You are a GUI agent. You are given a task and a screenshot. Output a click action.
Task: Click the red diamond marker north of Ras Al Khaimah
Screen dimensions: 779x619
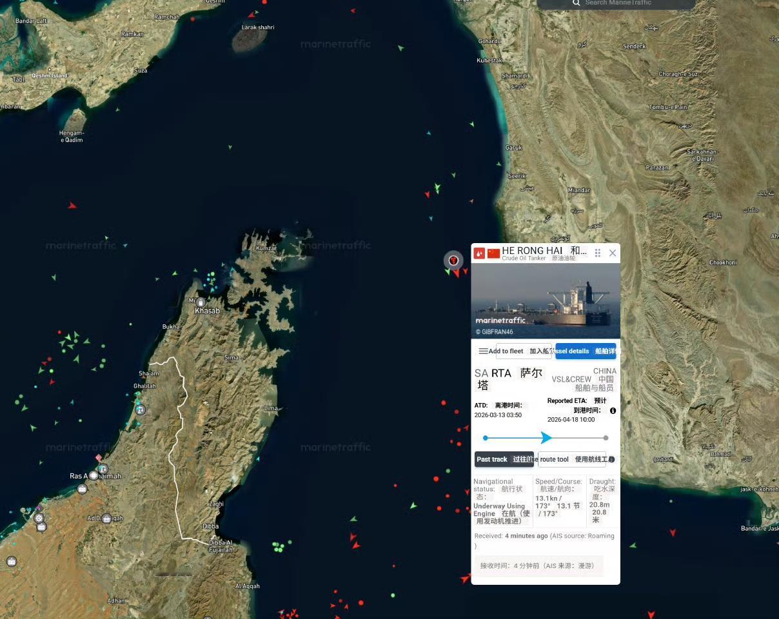(x=99, y=458)
